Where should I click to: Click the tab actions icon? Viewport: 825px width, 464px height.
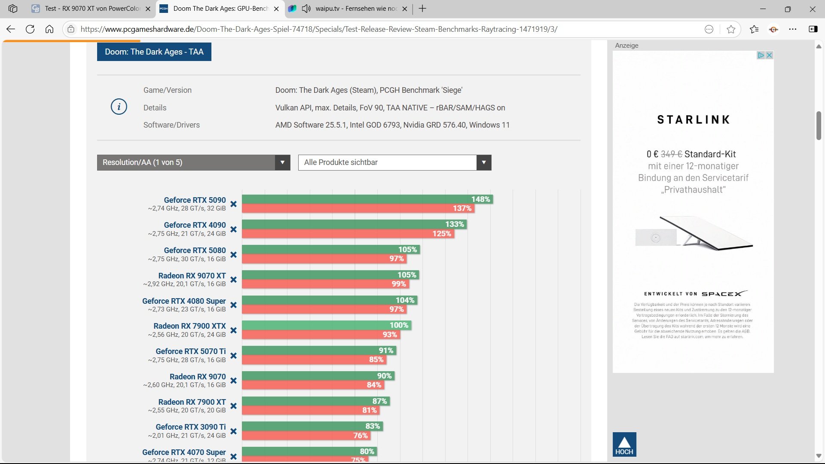pyautogui.click(x=13, y=9)
